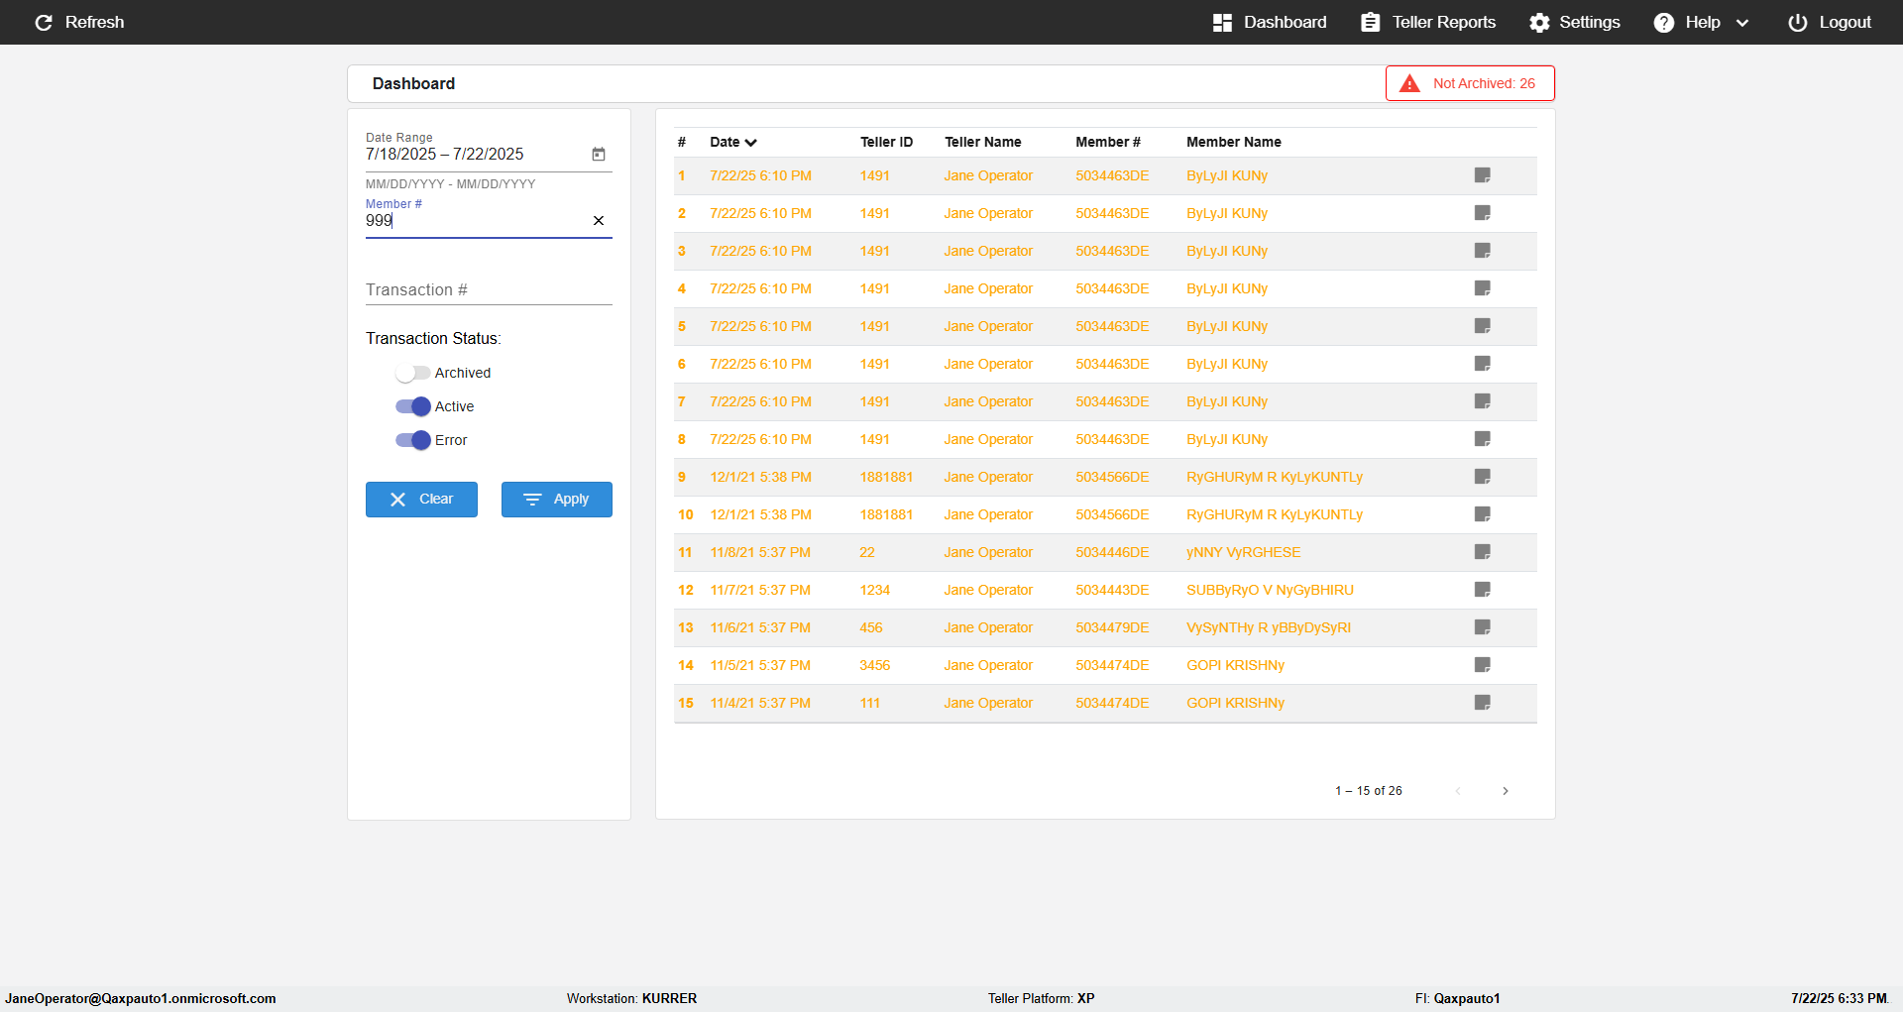Open the calendar picker for Date Range
Viewport: 1903px width, 1012px height.
point(599,154)
